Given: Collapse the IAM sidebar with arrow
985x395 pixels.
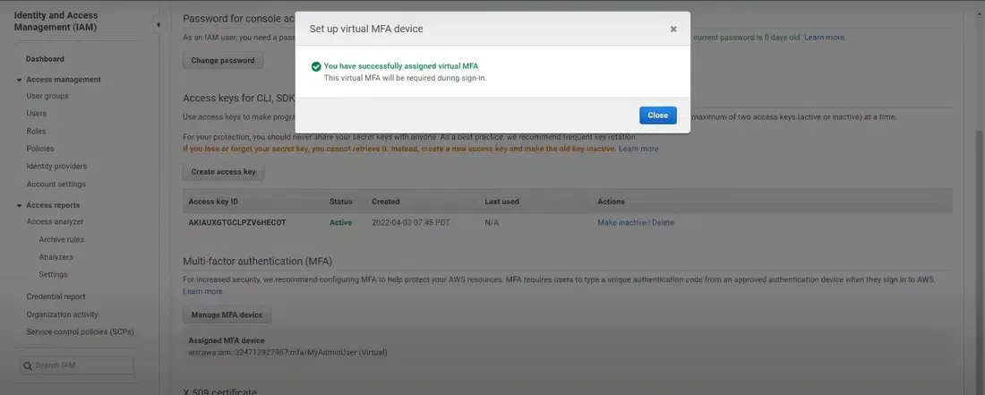Looking at the screenshot, I should pyautogui.click(x=158, y=24).
